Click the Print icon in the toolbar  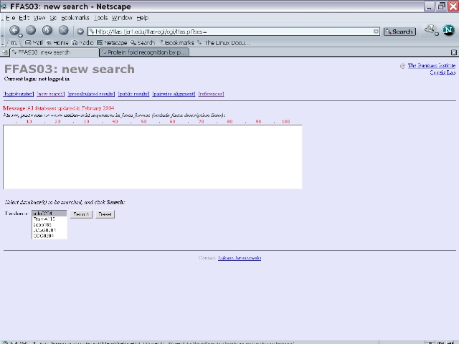pyautogui.click(x=430, y=30)
